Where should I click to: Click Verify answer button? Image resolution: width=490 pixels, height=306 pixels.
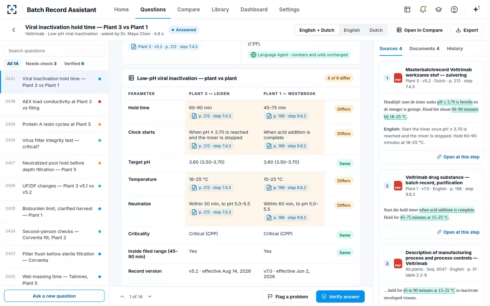coord(340,296)
